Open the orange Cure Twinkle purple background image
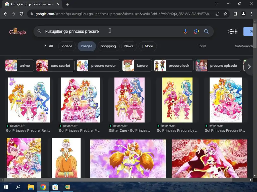 [x=128, y=158]
